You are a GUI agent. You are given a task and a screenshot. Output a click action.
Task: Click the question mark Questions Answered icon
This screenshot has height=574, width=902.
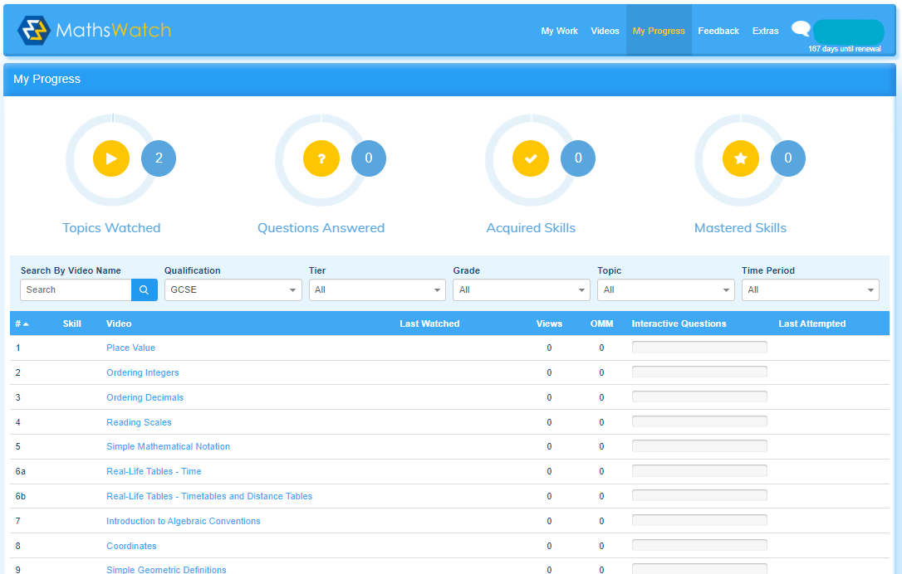click(321, 158)
